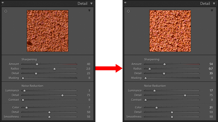Click right Smoothness value 50

(211, 117)
